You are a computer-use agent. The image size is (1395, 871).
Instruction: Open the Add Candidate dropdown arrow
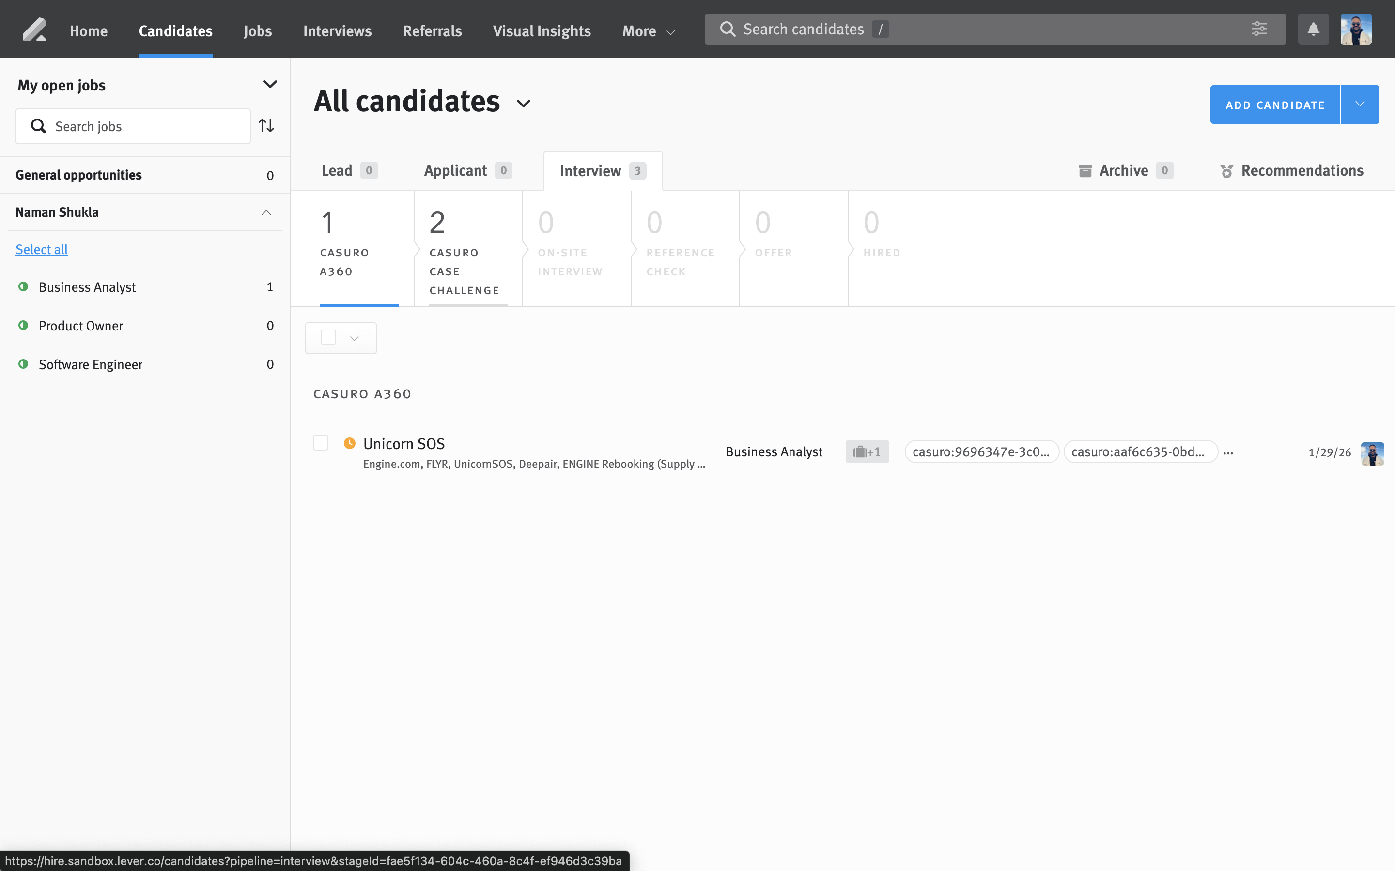[x=1359, y=104]
